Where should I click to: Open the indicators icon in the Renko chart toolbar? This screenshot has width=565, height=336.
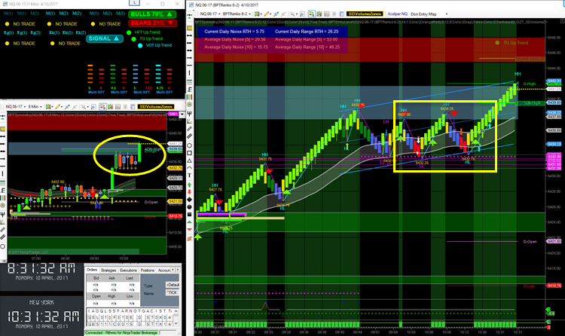[x=326, y=14]
